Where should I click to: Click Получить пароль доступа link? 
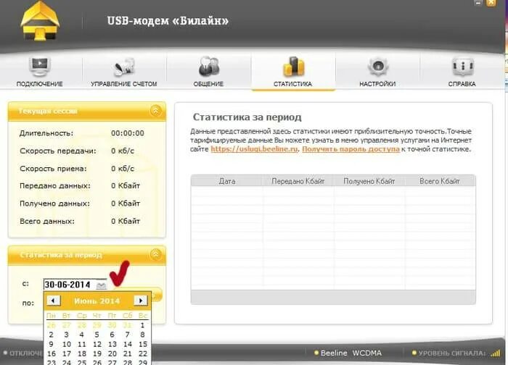point(351,149)
